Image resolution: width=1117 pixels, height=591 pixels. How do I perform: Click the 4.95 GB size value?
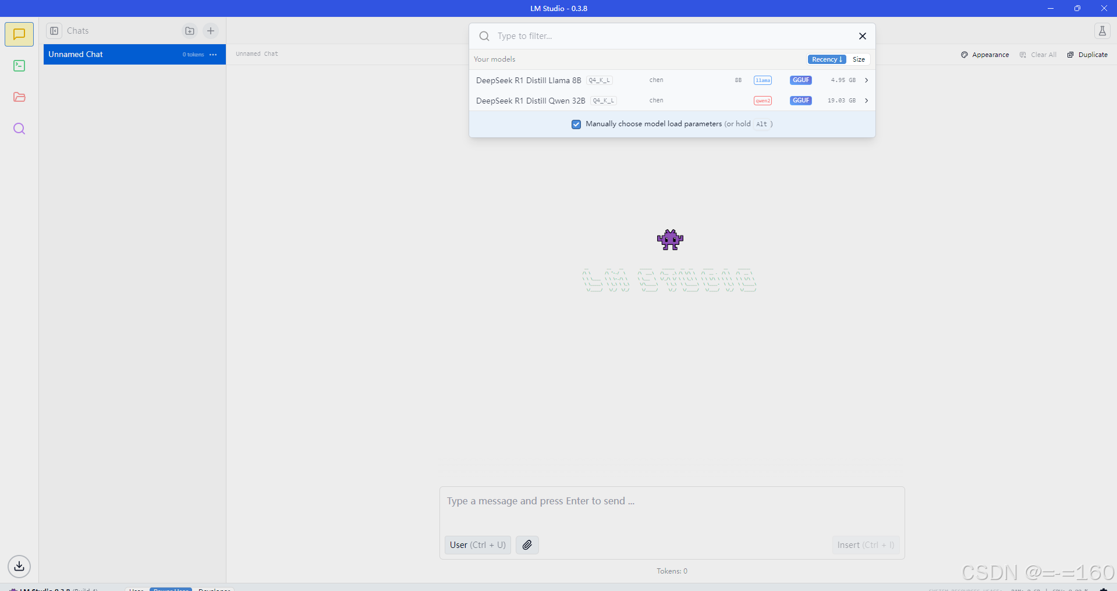pyautogui.click(x=843, y=80)
